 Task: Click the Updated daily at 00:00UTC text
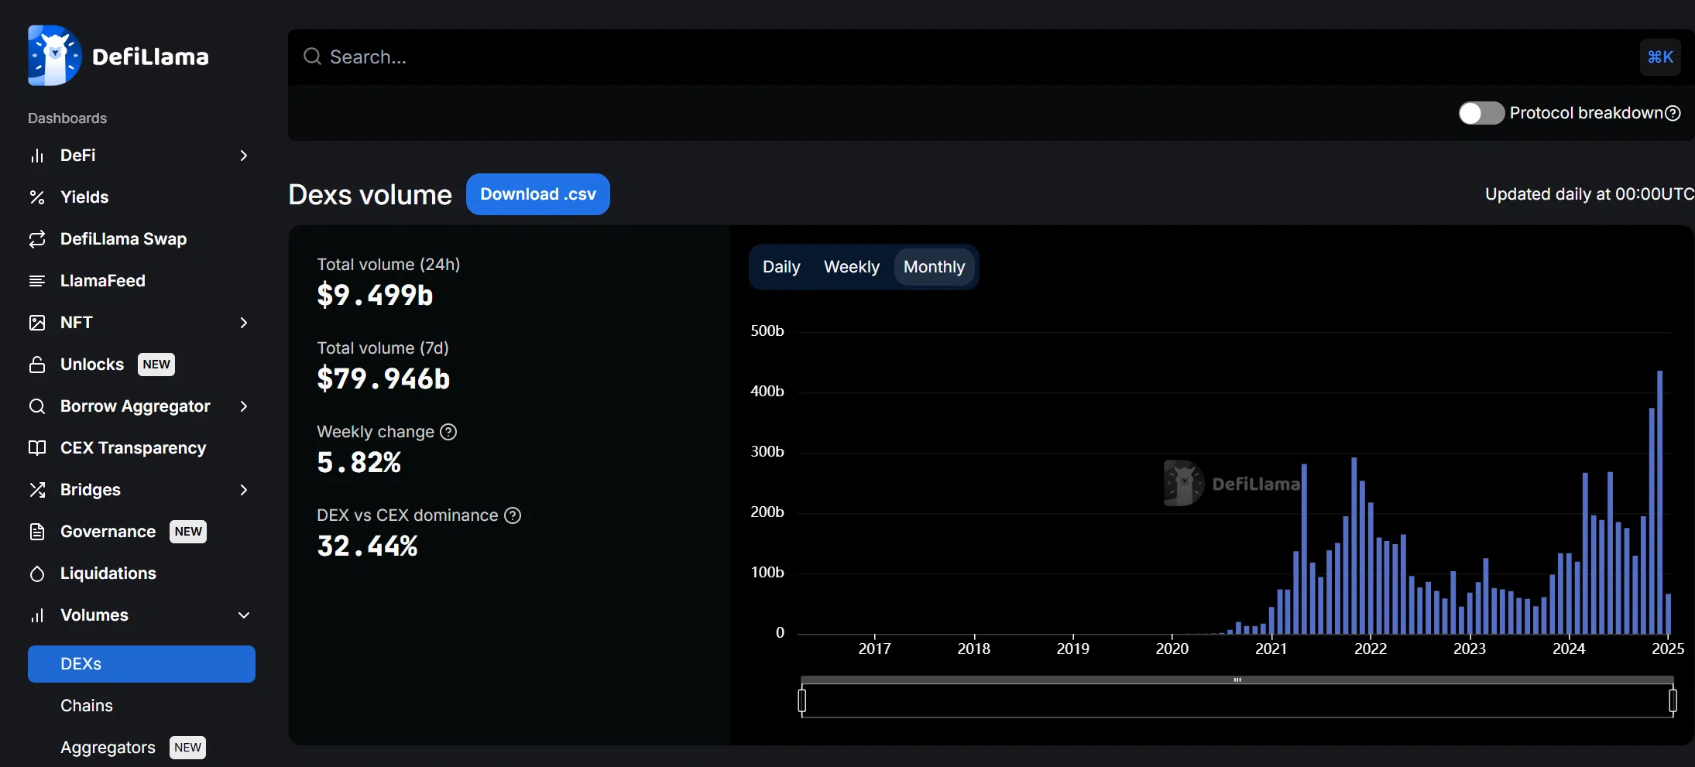tap(1590, 194)
